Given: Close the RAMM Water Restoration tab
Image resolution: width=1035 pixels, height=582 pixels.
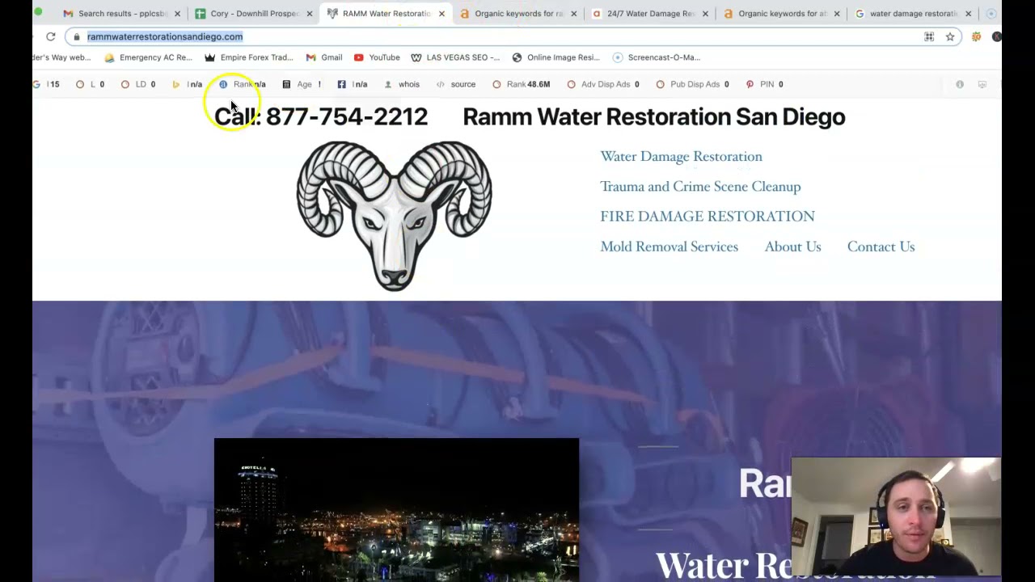Looking at the screenshot, I should [x=441, y=14].
